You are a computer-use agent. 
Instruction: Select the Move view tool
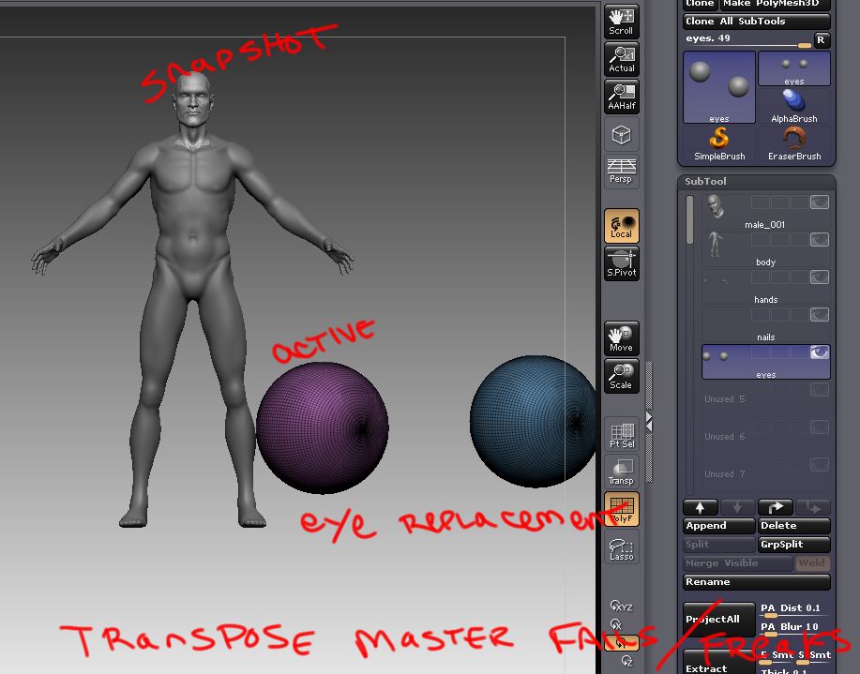point(622,338)
